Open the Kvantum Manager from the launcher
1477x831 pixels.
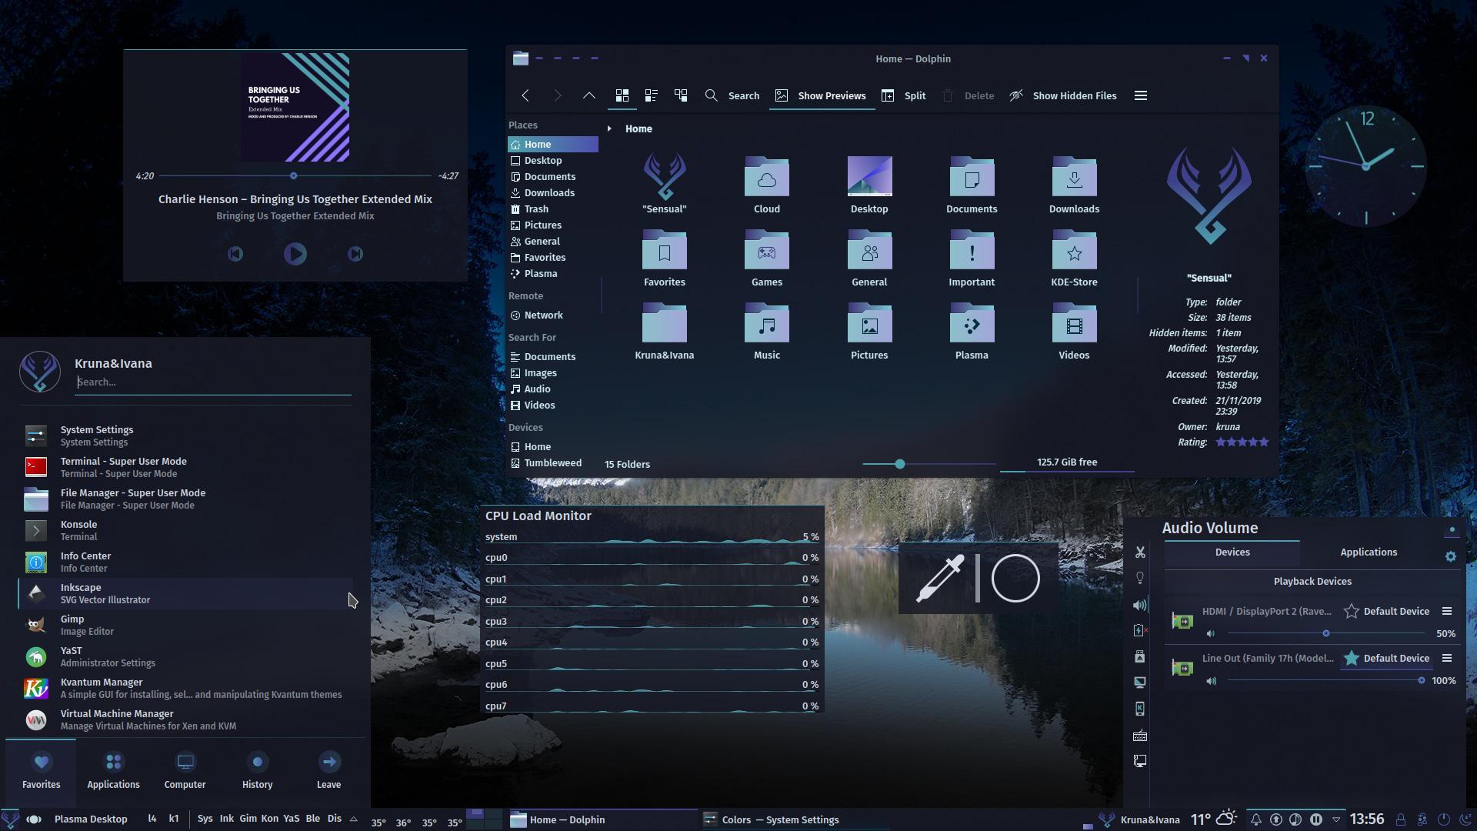[101, 688]
